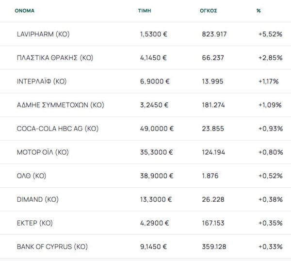The image size is (291, 261).
Task: Open BANK OF CYPRUS (ΚΟ) stock
Action: pyautogui.click(x=52, y=247)
